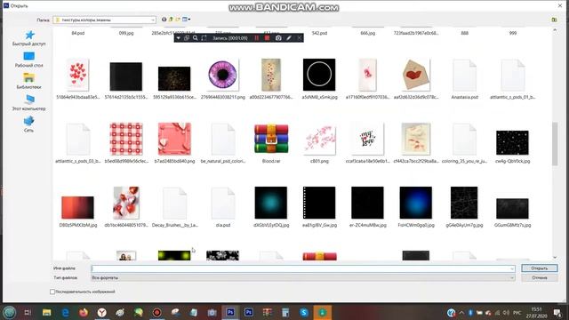
Task: Select the gold glitter on black thumbnail
Action: coord(174,78)
